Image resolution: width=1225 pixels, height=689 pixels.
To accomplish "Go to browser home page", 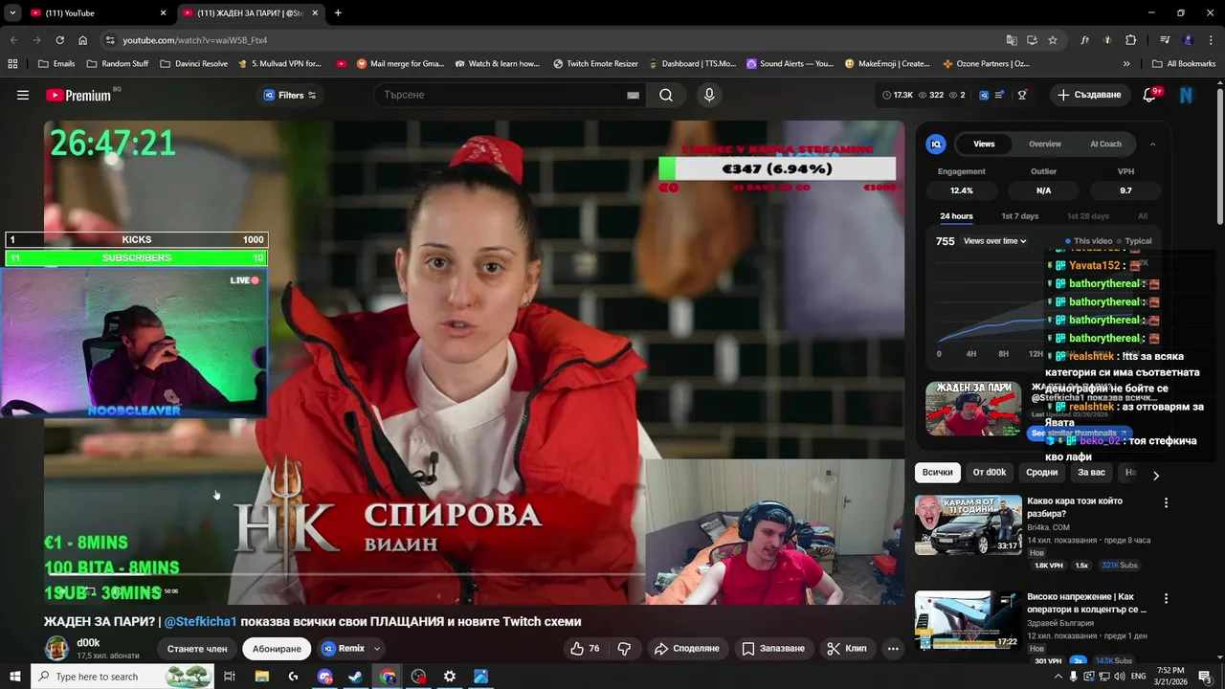I will coord(82,40).
